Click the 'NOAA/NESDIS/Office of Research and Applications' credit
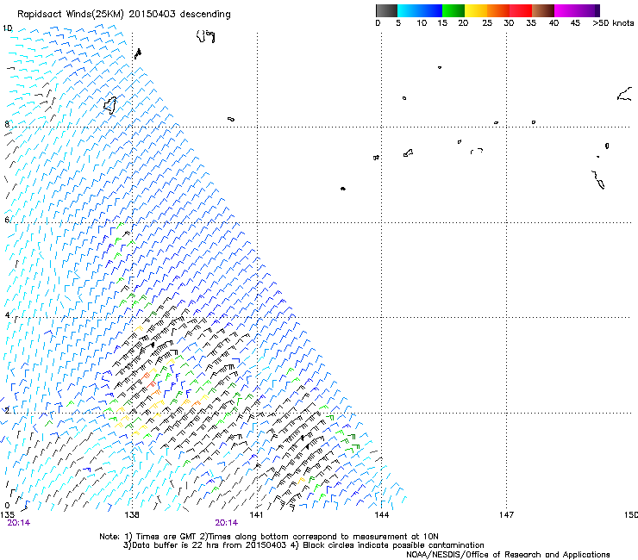The width and height of the screenshot is (638, 560). click(x=508, y=555)
